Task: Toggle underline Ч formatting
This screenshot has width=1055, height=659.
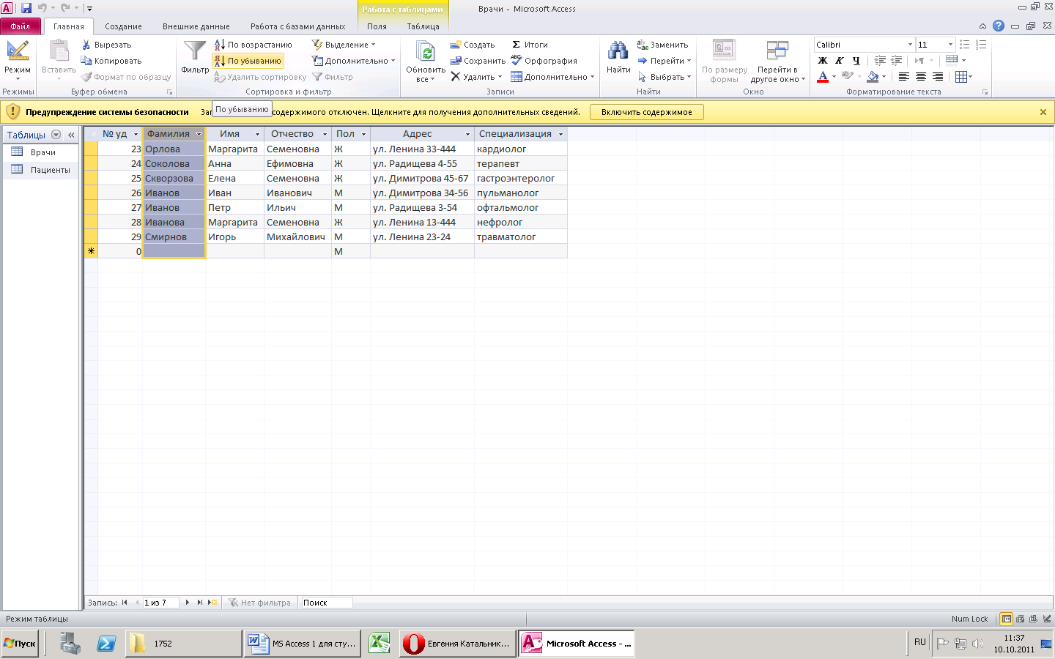Action: click(856, 61)
